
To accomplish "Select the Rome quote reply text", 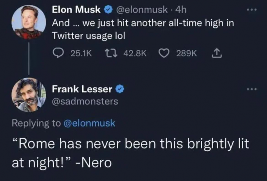I will pos(130,153).
